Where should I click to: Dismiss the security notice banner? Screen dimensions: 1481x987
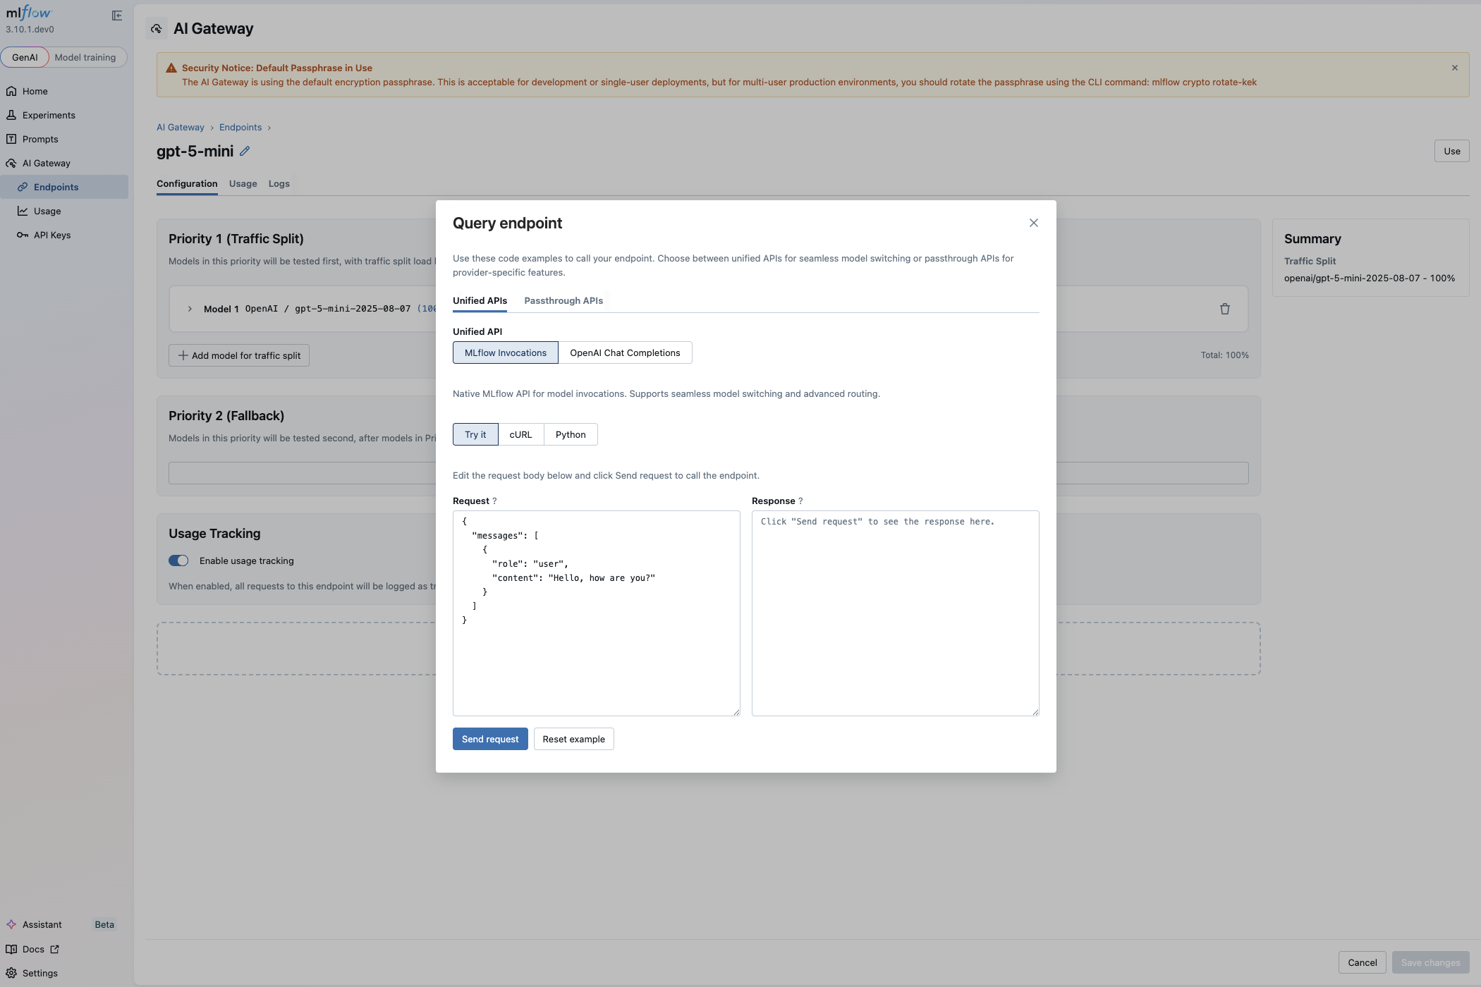pyautogui.click(x=1455, y=68)
